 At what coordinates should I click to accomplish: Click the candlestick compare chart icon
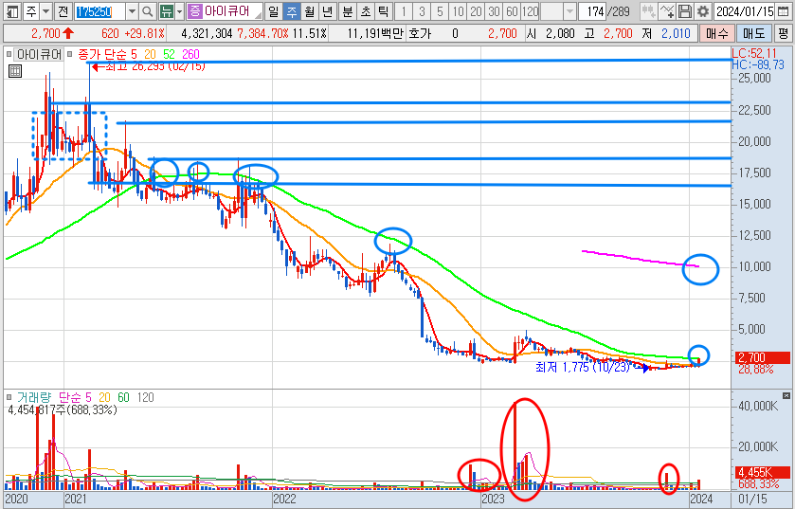tap(648, 11)
